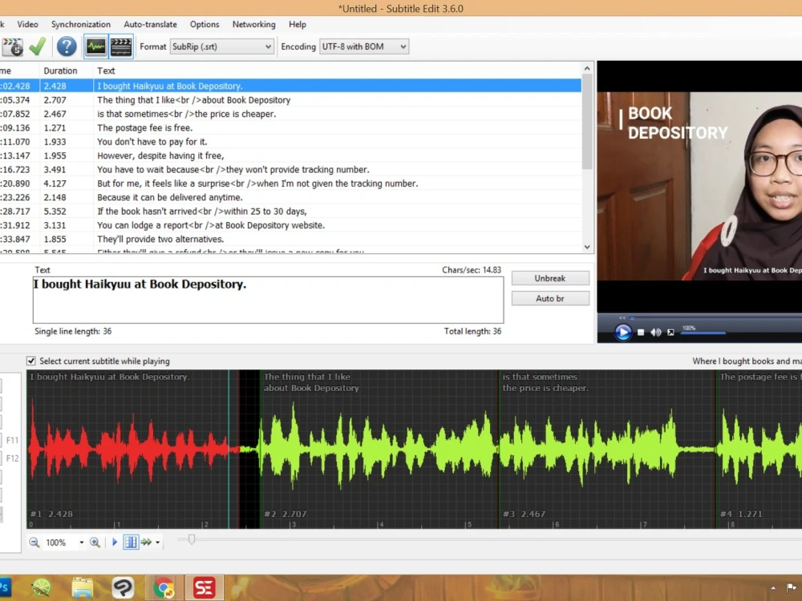This screenshot has width=802, height=601.
Task: Toggle the video clapperboard toolbar icon
Action: tap(121, 46)
